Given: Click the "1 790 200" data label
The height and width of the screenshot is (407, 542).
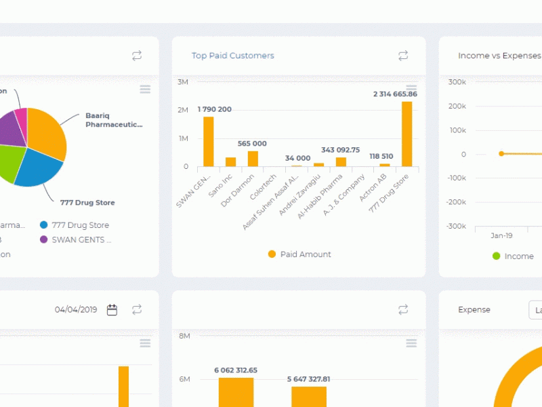Looking at the screenshot, I should (x=215, y=109).
